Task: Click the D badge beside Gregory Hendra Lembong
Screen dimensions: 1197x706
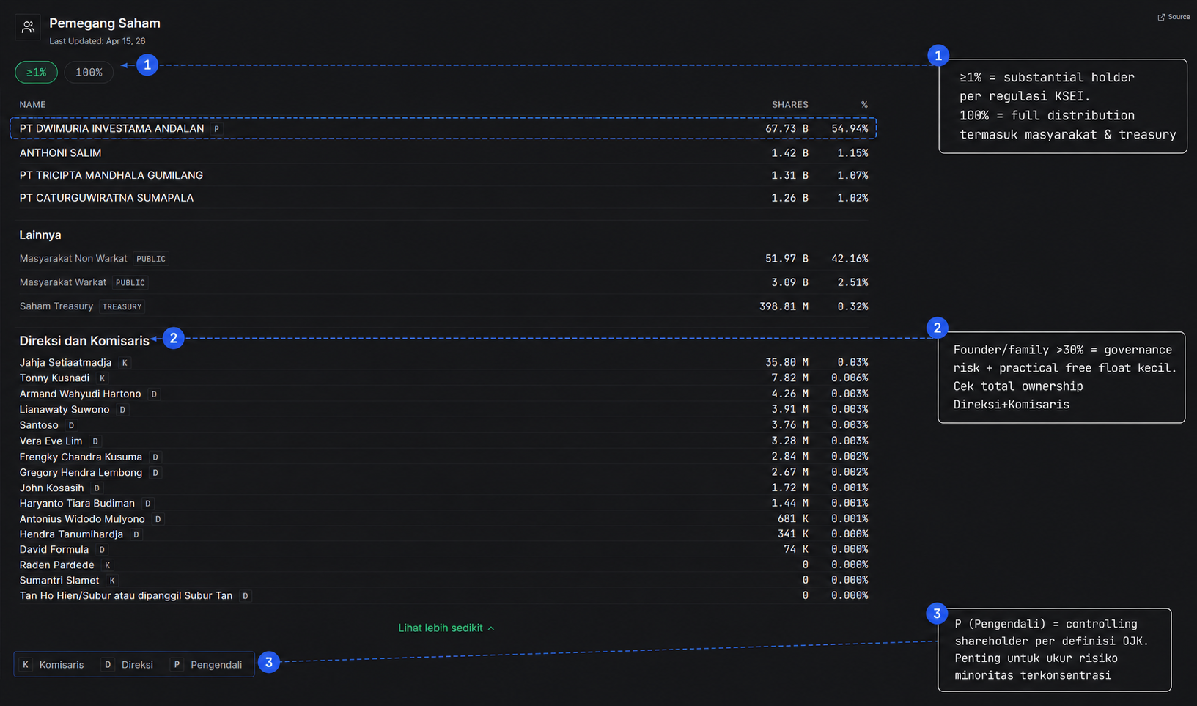Action: pyautogui.click(x=155, y=473)
